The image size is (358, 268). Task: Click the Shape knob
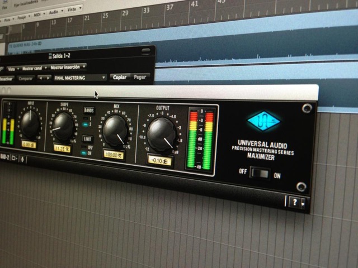click(x=63, y=126)
